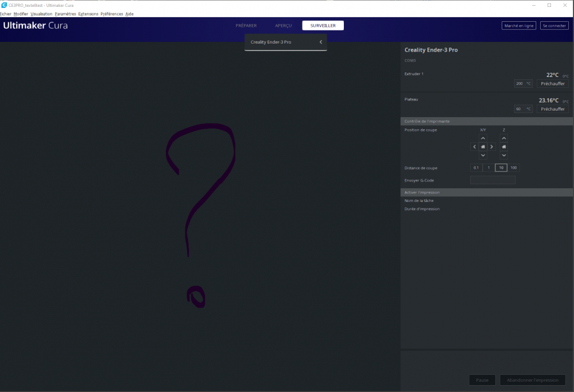Screen dimensions: 574x392
Task: Click the Nom de la tâche label
Action: point(419,200)
